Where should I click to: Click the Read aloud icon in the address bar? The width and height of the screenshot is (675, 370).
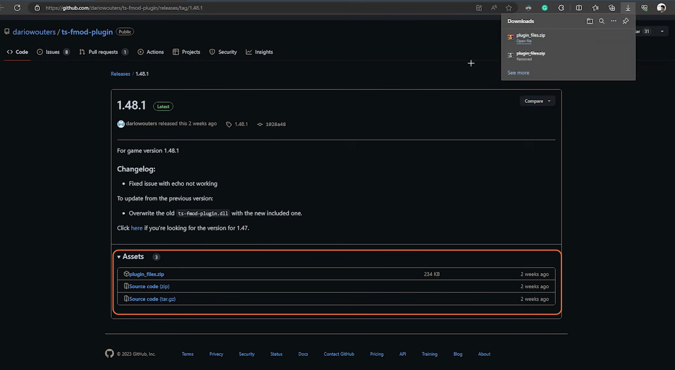[x=494, y=8]
